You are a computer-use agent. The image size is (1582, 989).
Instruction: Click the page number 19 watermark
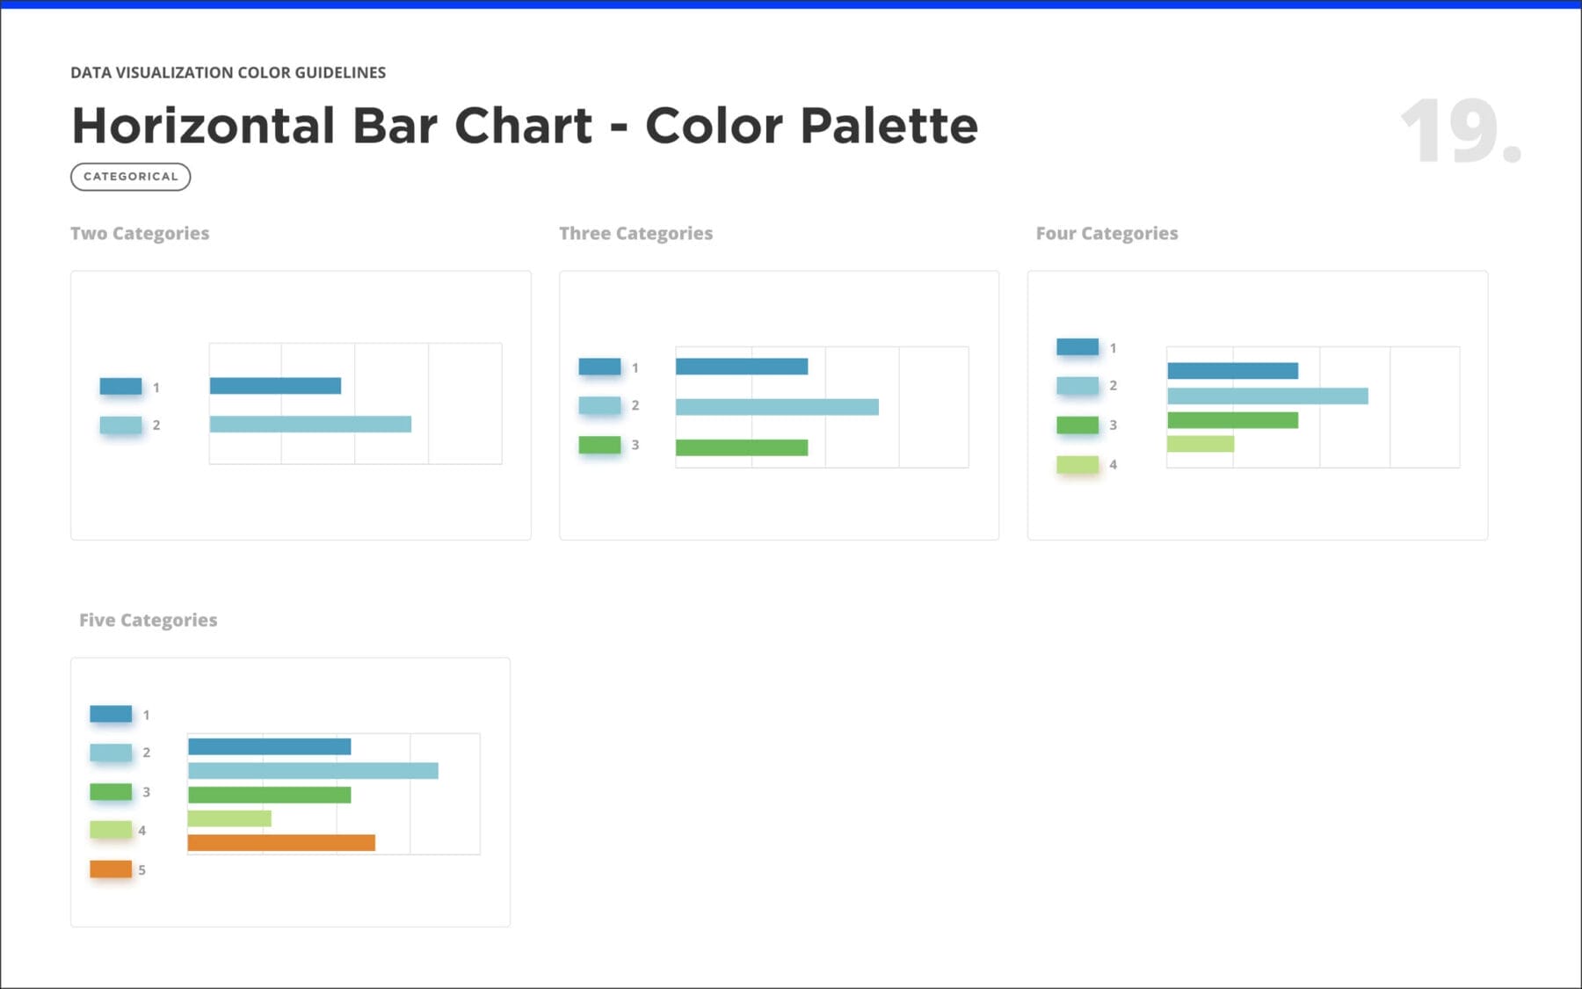point(1461,131)
